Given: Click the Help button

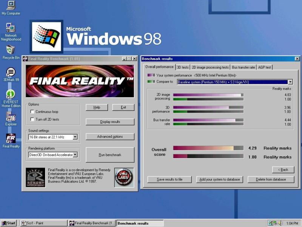Looking at the screenshot, I should point(97,107).
